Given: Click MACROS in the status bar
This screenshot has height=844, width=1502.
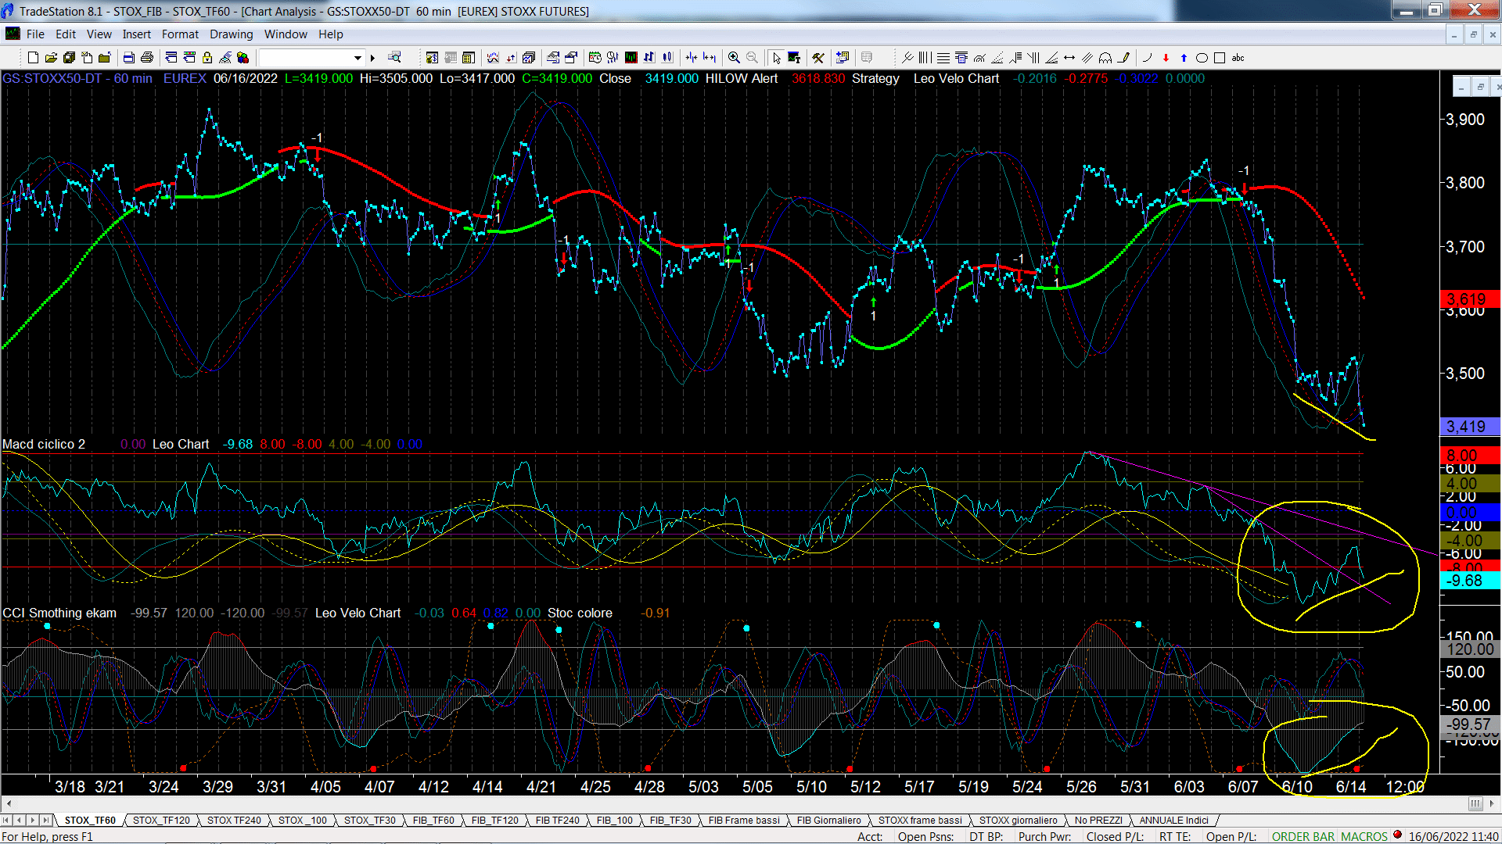Looking at the screenshot, I should tap(1364, 836).
